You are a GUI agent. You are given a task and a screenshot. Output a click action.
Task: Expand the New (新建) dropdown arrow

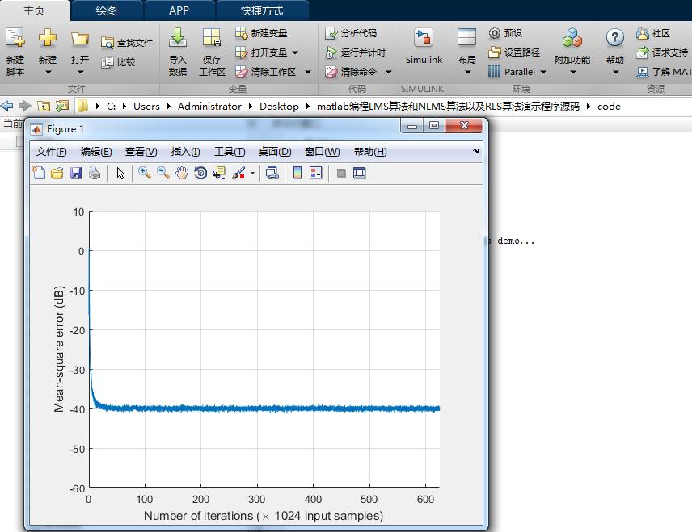click(49, 72)
